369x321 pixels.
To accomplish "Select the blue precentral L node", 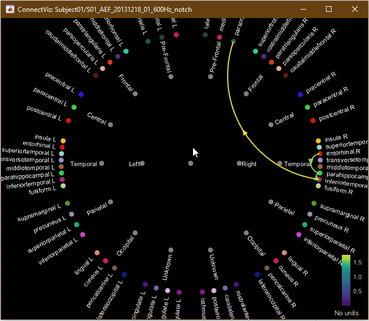I will click(x=81, y=94).
